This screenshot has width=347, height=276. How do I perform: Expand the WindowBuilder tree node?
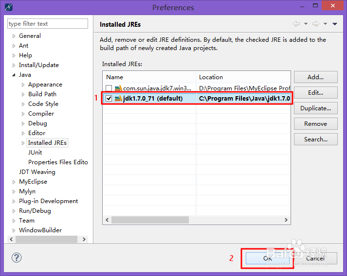[14, 230]
